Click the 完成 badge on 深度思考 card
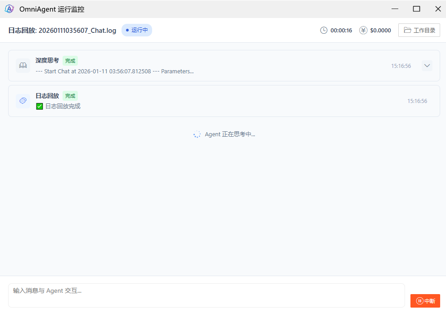 tap(70, 60)
